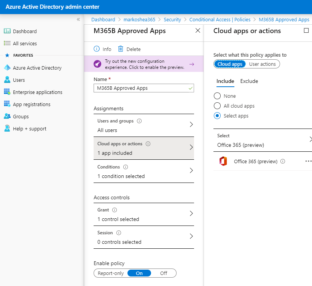Set Enable policy to Report-only

pyautogui.click(x=110, y=273)
